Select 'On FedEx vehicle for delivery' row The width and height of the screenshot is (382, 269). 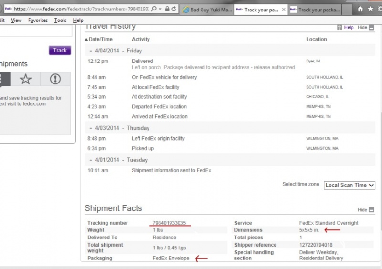point(230,77)
